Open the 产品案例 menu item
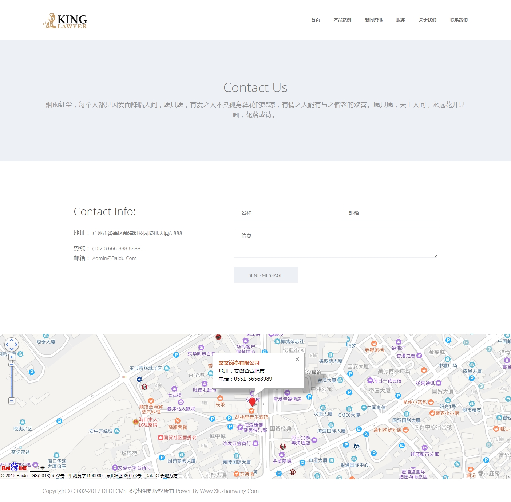 pyautogui.click(x=342, y=20)
